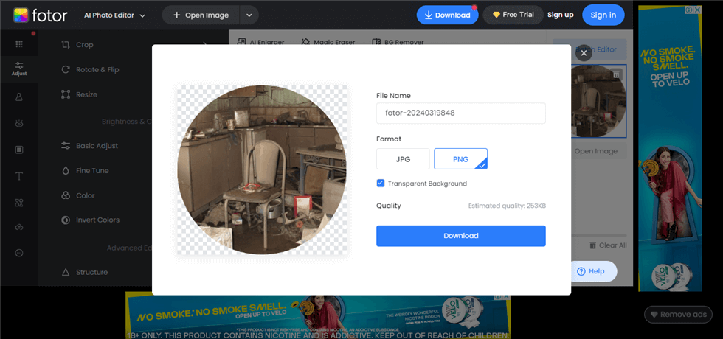The width and height of the screenshot is (723, 339).
Task: Click the Basic Adjust sliders icon
Action: point(66,146)
